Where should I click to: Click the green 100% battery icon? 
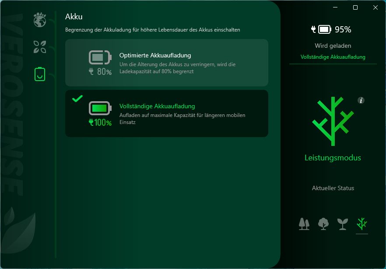coord(100,113)
